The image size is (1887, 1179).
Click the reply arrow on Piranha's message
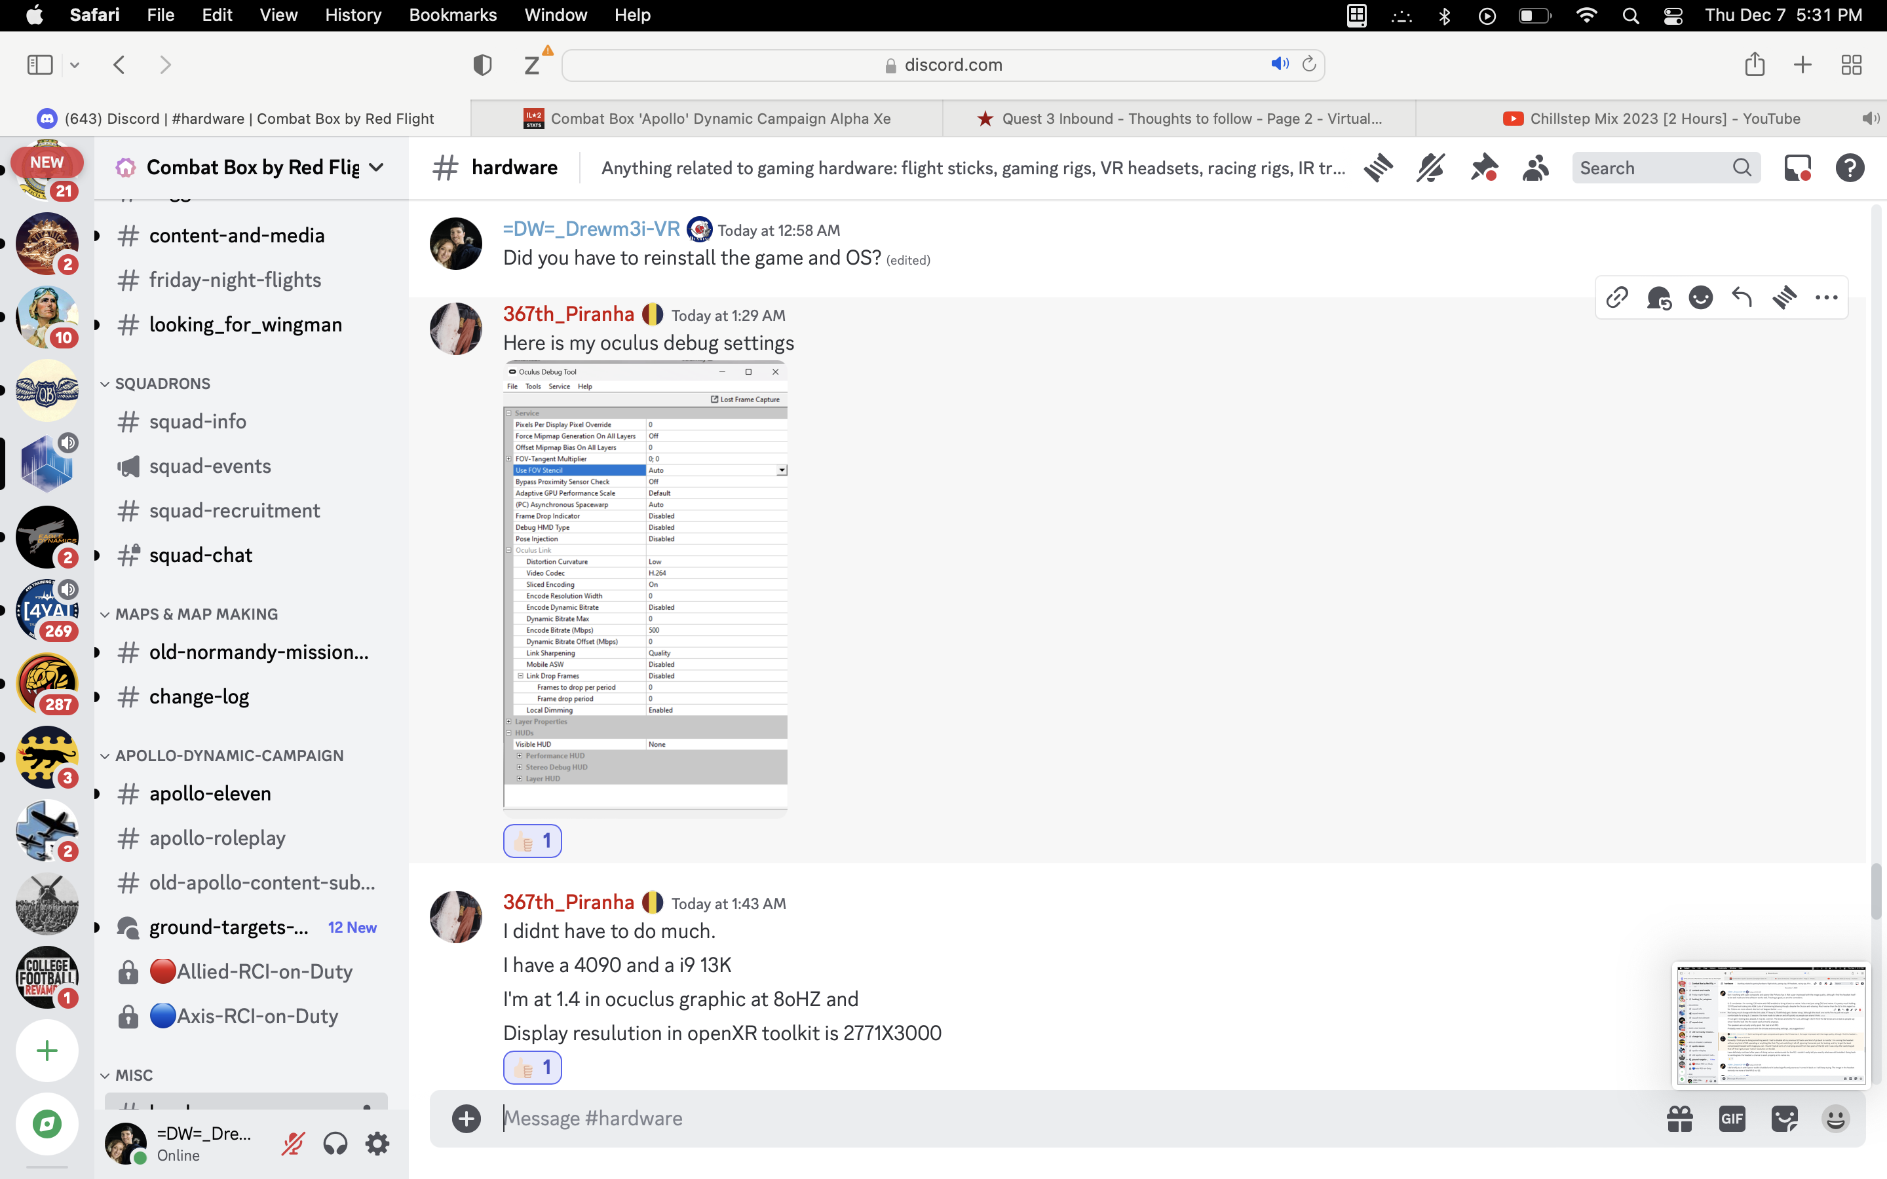[1742, 297]
